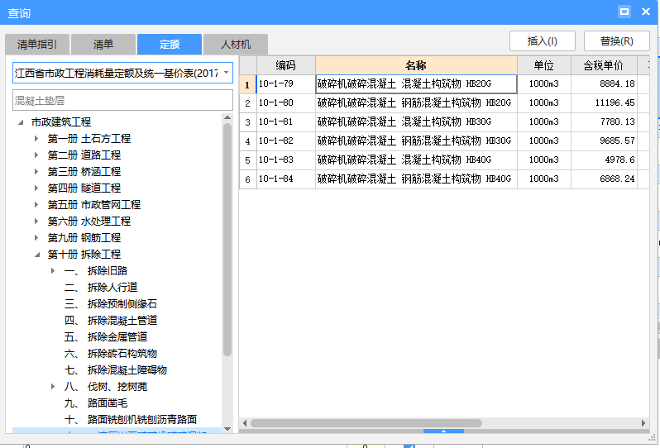The image size is (660, 448).
Task: Select 第六册 水处理工程 tree item
Action: 89,222
